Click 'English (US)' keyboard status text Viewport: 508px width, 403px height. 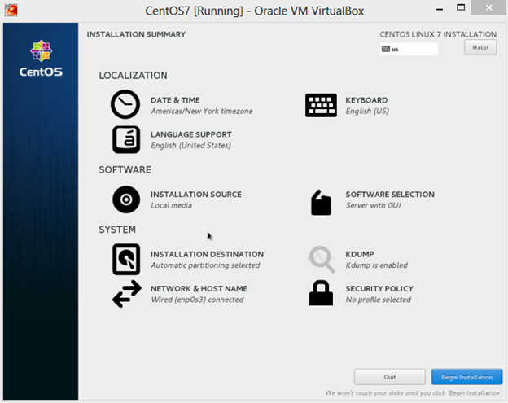point(367,111)
